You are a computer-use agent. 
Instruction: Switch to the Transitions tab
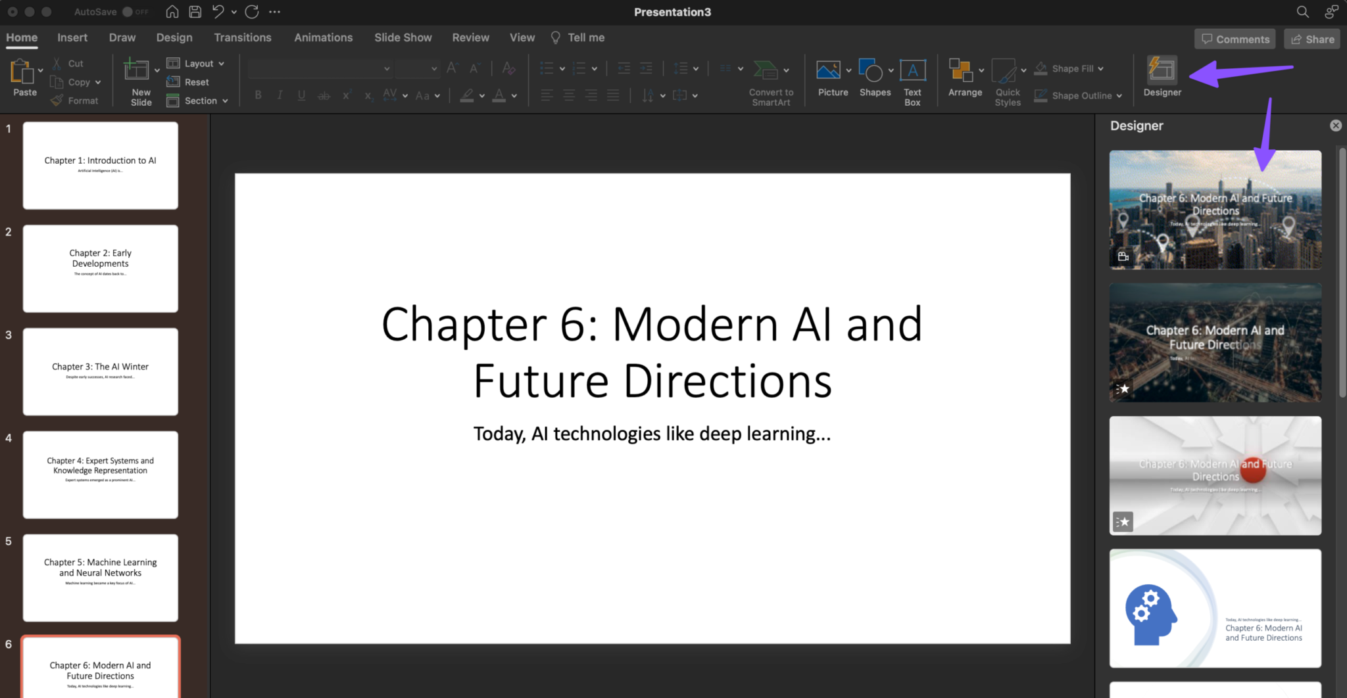point(242,37)
